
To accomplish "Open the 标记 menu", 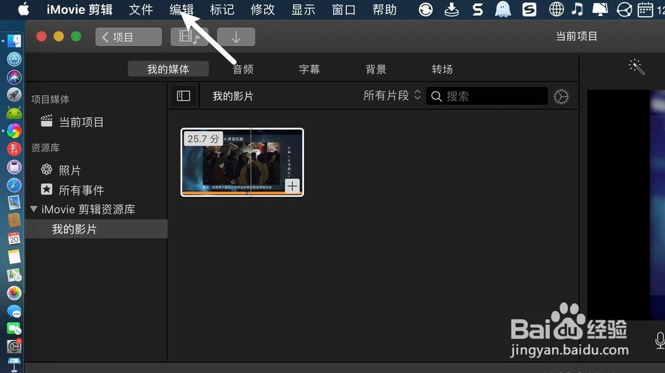I will (222, 9).
